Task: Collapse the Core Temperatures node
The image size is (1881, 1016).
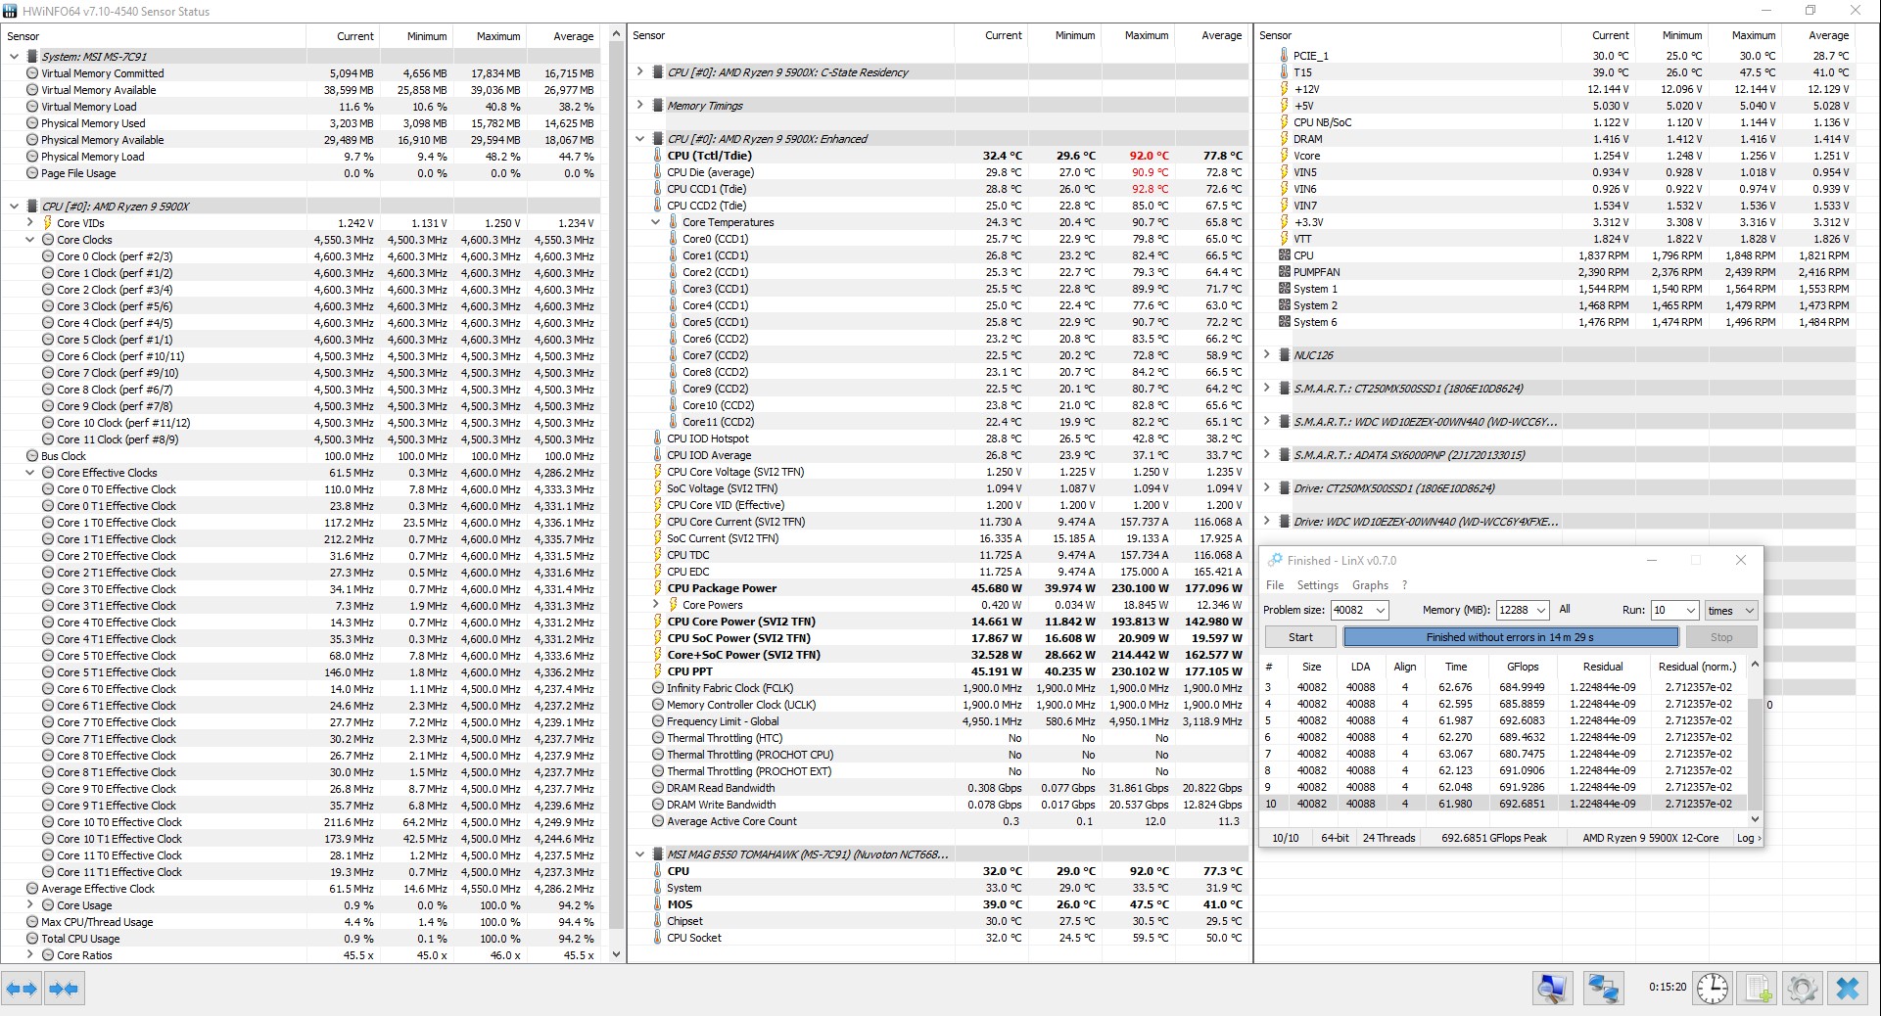Action: (655, 222)
